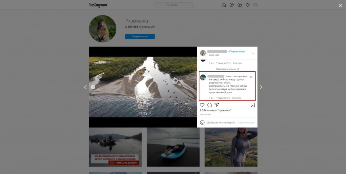Open comments via speech bubble icon
The image size is (346, 174).
point(209,105)
